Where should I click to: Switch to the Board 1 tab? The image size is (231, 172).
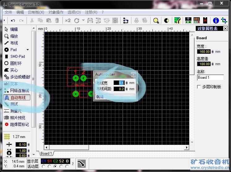[x=46, y=153]
